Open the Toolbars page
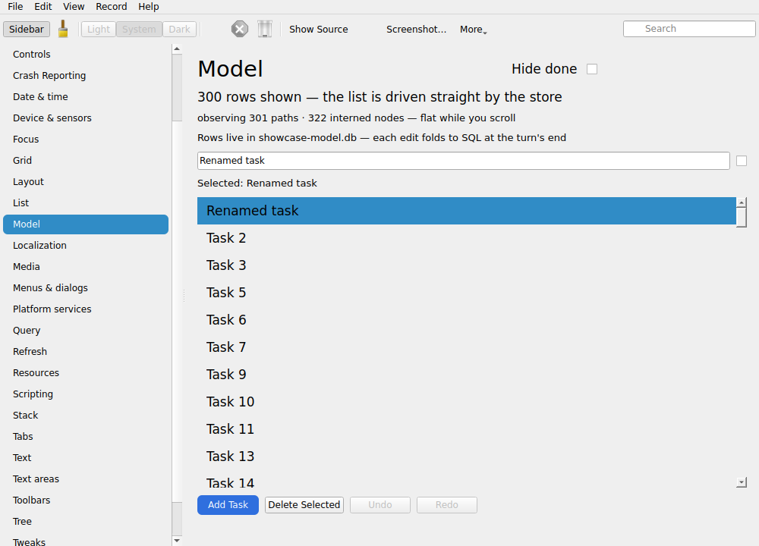Viewport: 759px width, 546px height. 86,500
